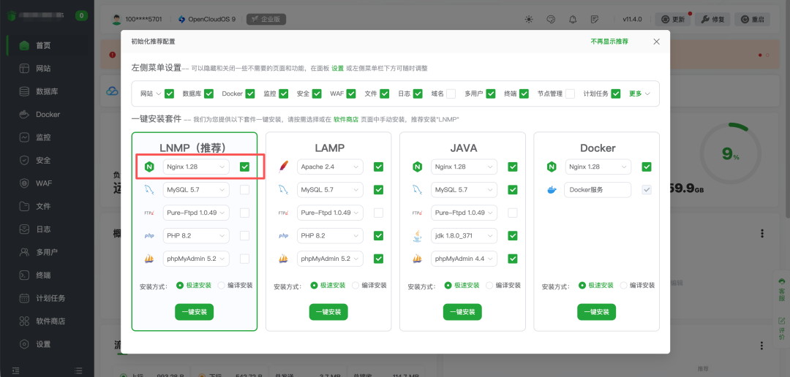Check the LNMP PHP 8.2 checkbox
The height and width of the screenshot is (377, 790).
245,235
